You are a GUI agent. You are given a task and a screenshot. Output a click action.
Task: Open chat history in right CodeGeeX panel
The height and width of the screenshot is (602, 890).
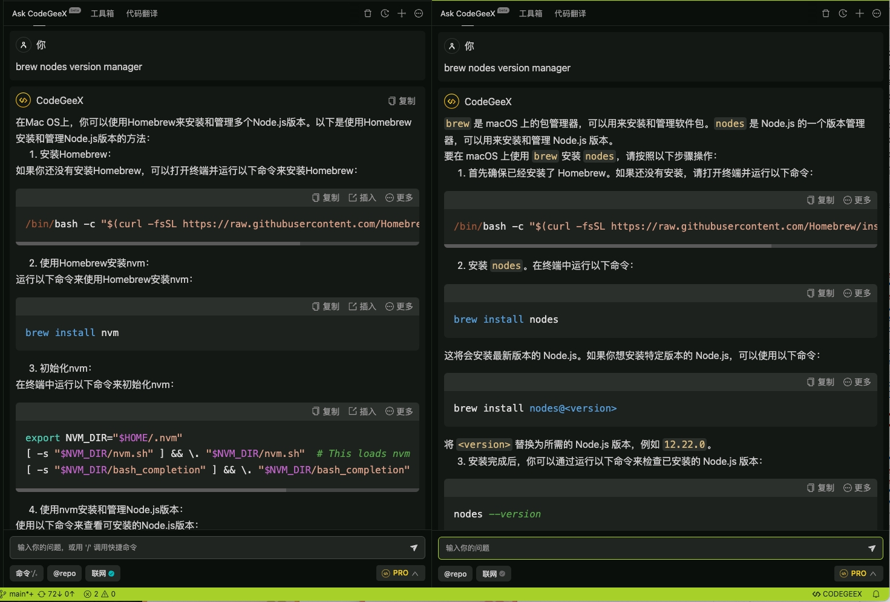[843, 13]
